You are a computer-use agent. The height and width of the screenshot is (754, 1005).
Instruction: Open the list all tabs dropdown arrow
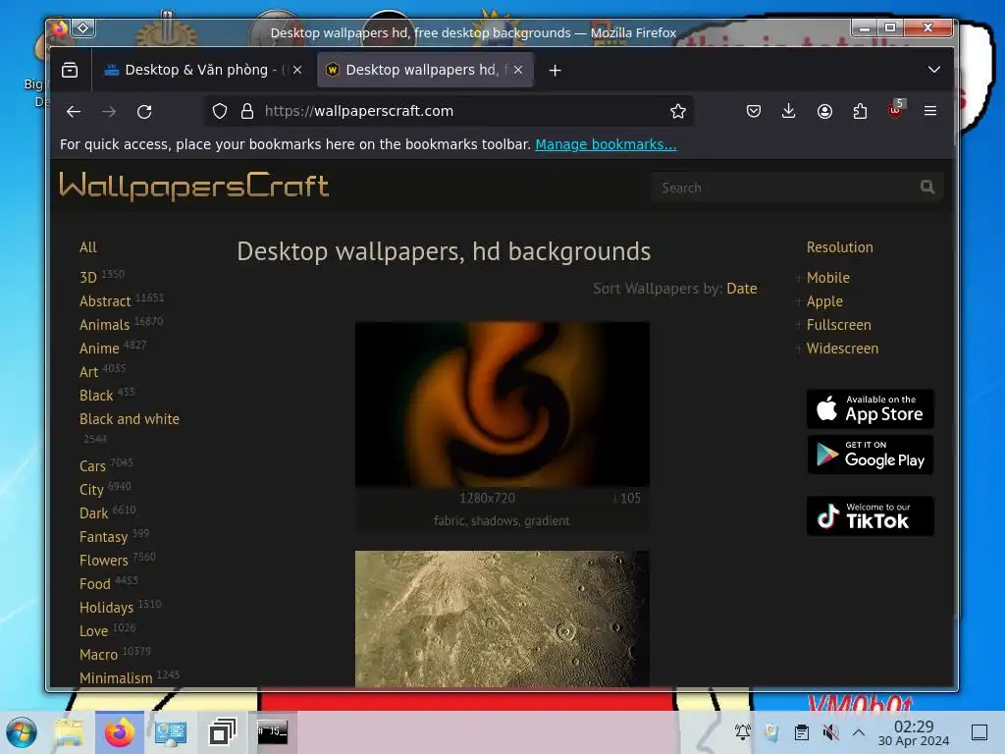934,70
